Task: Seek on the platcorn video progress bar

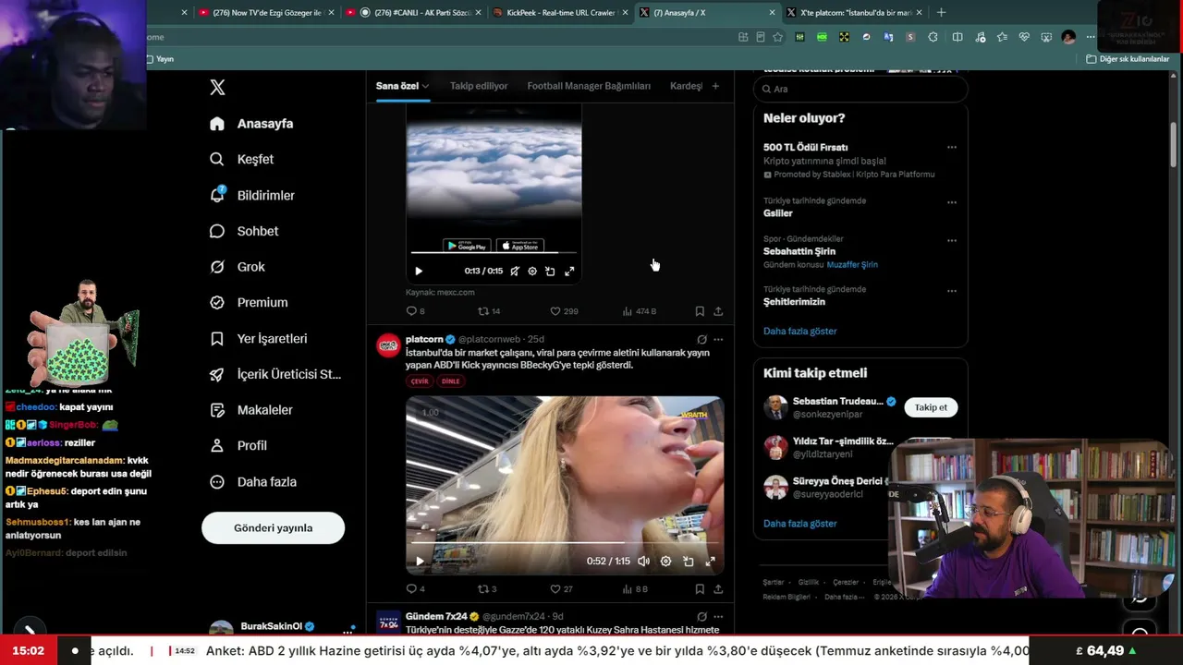Action: (565, 543)
